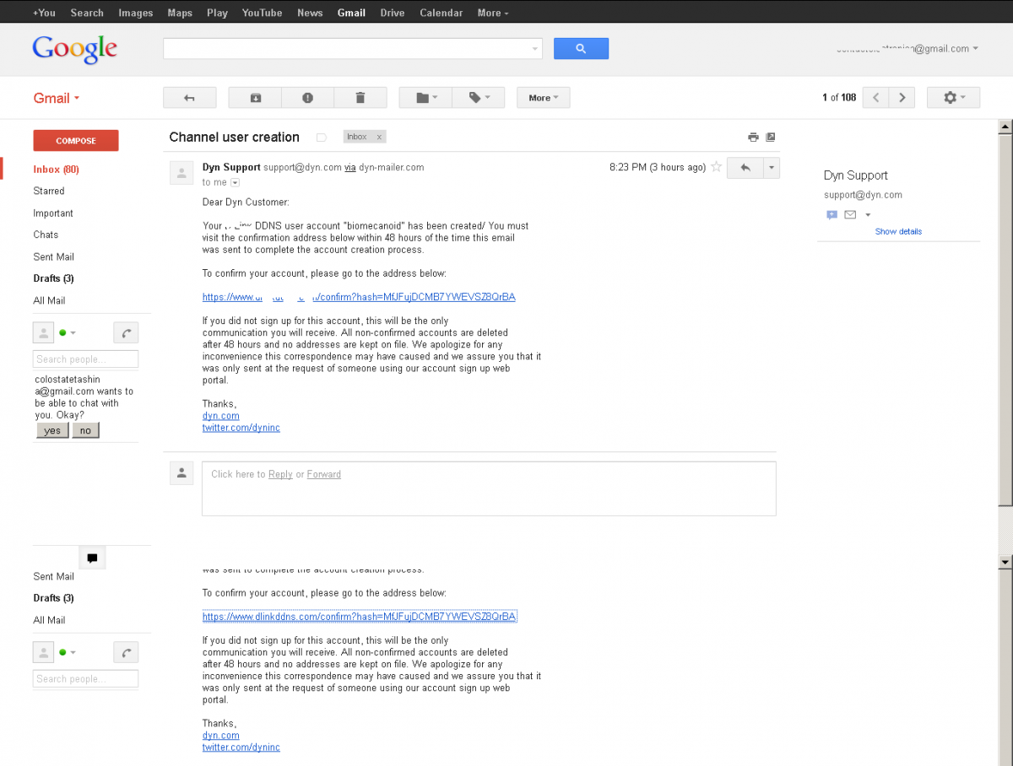1013x766 pixels.
Task: Open the Labels tag dropdown
Action: point(479,98)
